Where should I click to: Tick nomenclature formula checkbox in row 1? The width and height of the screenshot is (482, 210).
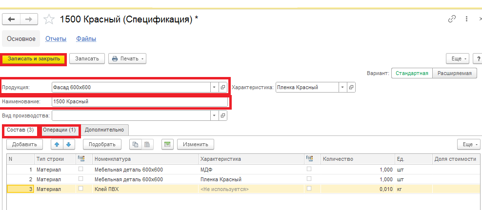coord(81,169)
